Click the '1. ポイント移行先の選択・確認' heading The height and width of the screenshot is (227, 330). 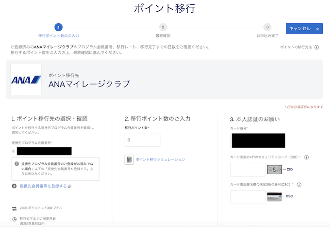point(49,119)
